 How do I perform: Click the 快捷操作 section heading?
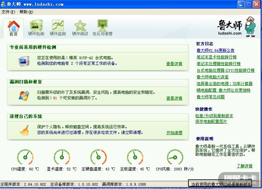pos(204,109)
